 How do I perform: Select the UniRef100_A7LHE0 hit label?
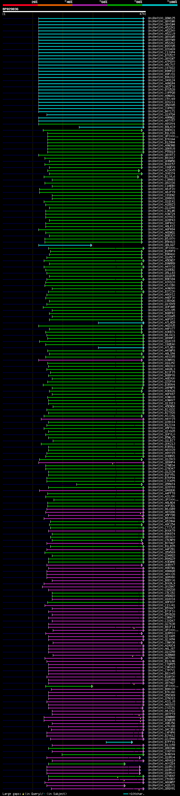click(x=161, y=347)
